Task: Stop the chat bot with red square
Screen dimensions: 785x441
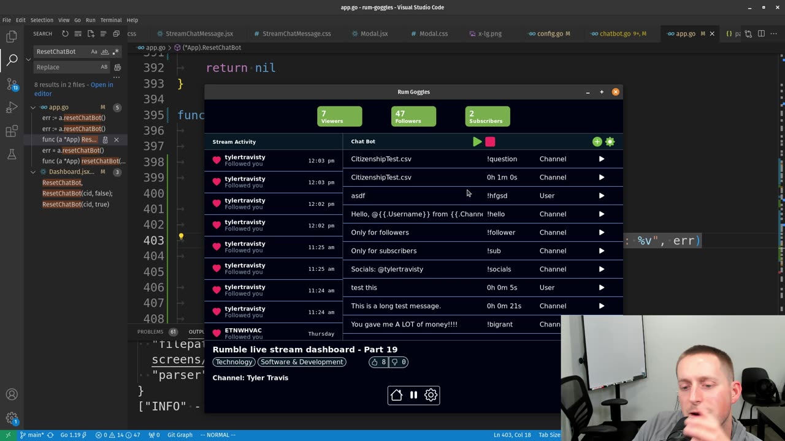Action: tap(490, 141)
